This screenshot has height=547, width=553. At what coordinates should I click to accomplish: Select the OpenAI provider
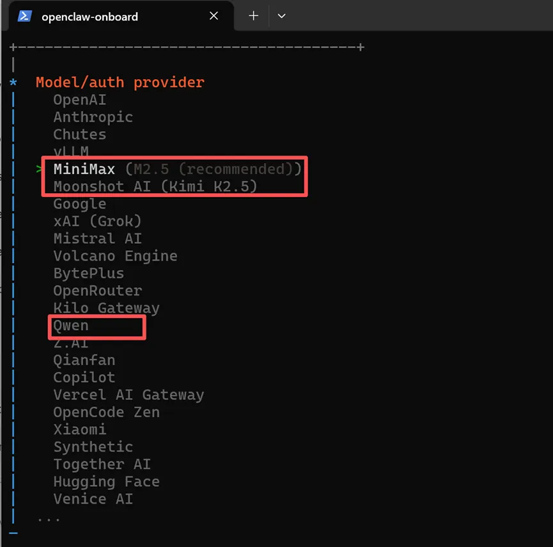tap(80, 100)
